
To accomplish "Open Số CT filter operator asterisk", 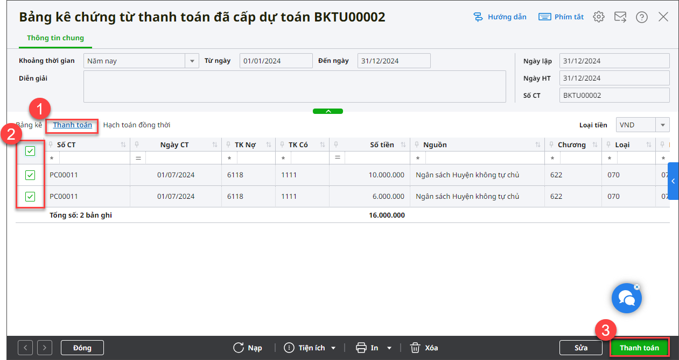I will pos(52,159).
